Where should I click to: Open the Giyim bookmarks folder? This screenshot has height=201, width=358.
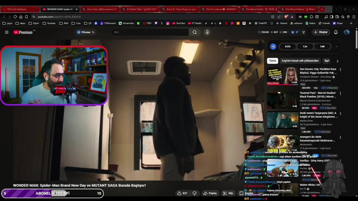pyautogui.click(x=34, y=23)
